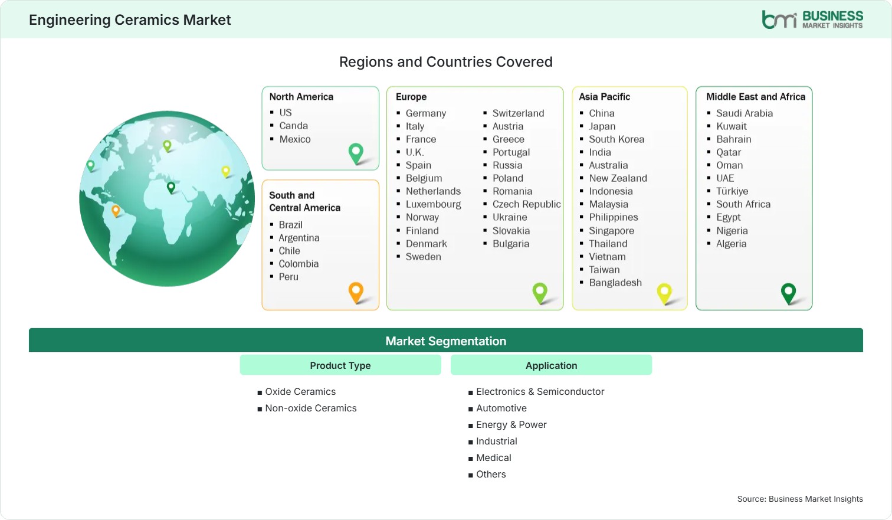Click the North America heading
The width and height of the screenshot is (892, 520).
pyautogui.click(x=301, y=97)
